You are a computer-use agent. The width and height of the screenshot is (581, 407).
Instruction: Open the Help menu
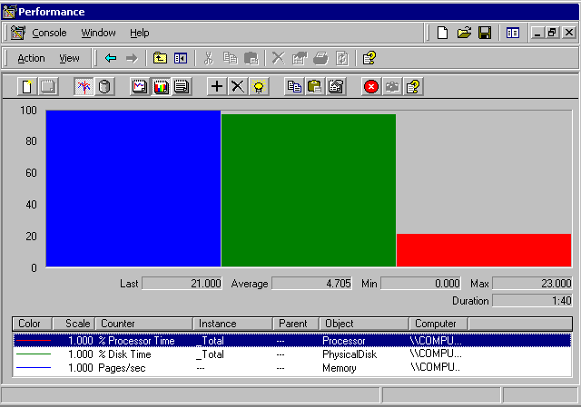(139, 33)
